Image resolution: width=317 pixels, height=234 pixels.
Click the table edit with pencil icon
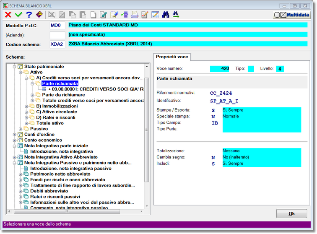[155, 15]
